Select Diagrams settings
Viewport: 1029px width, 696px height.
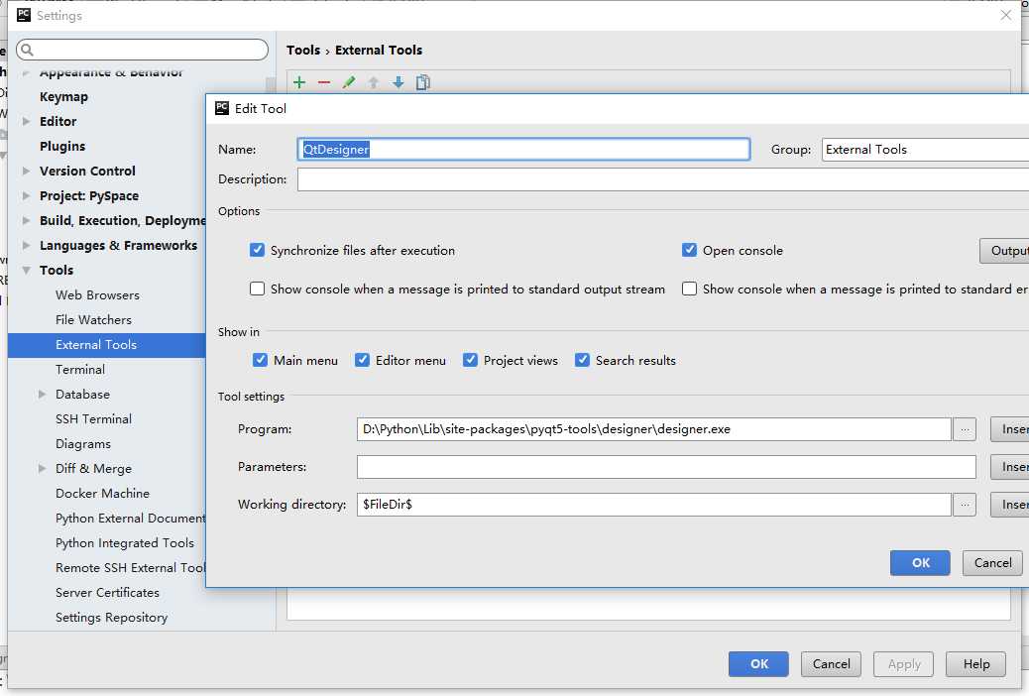(83, 444)
